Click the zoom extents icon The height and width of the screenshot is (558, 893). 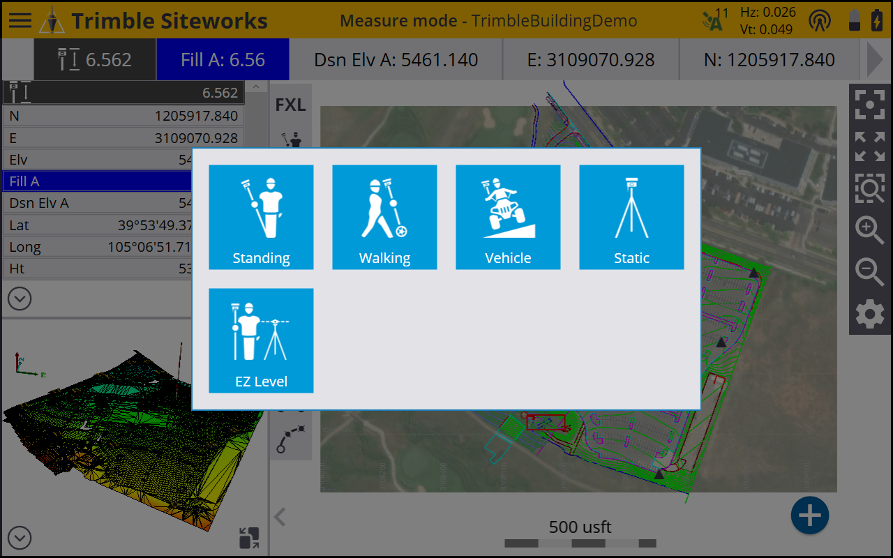click(870, 104)
